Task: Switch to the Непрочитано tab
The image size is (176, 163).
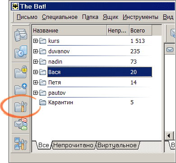Action: (73, 145)
